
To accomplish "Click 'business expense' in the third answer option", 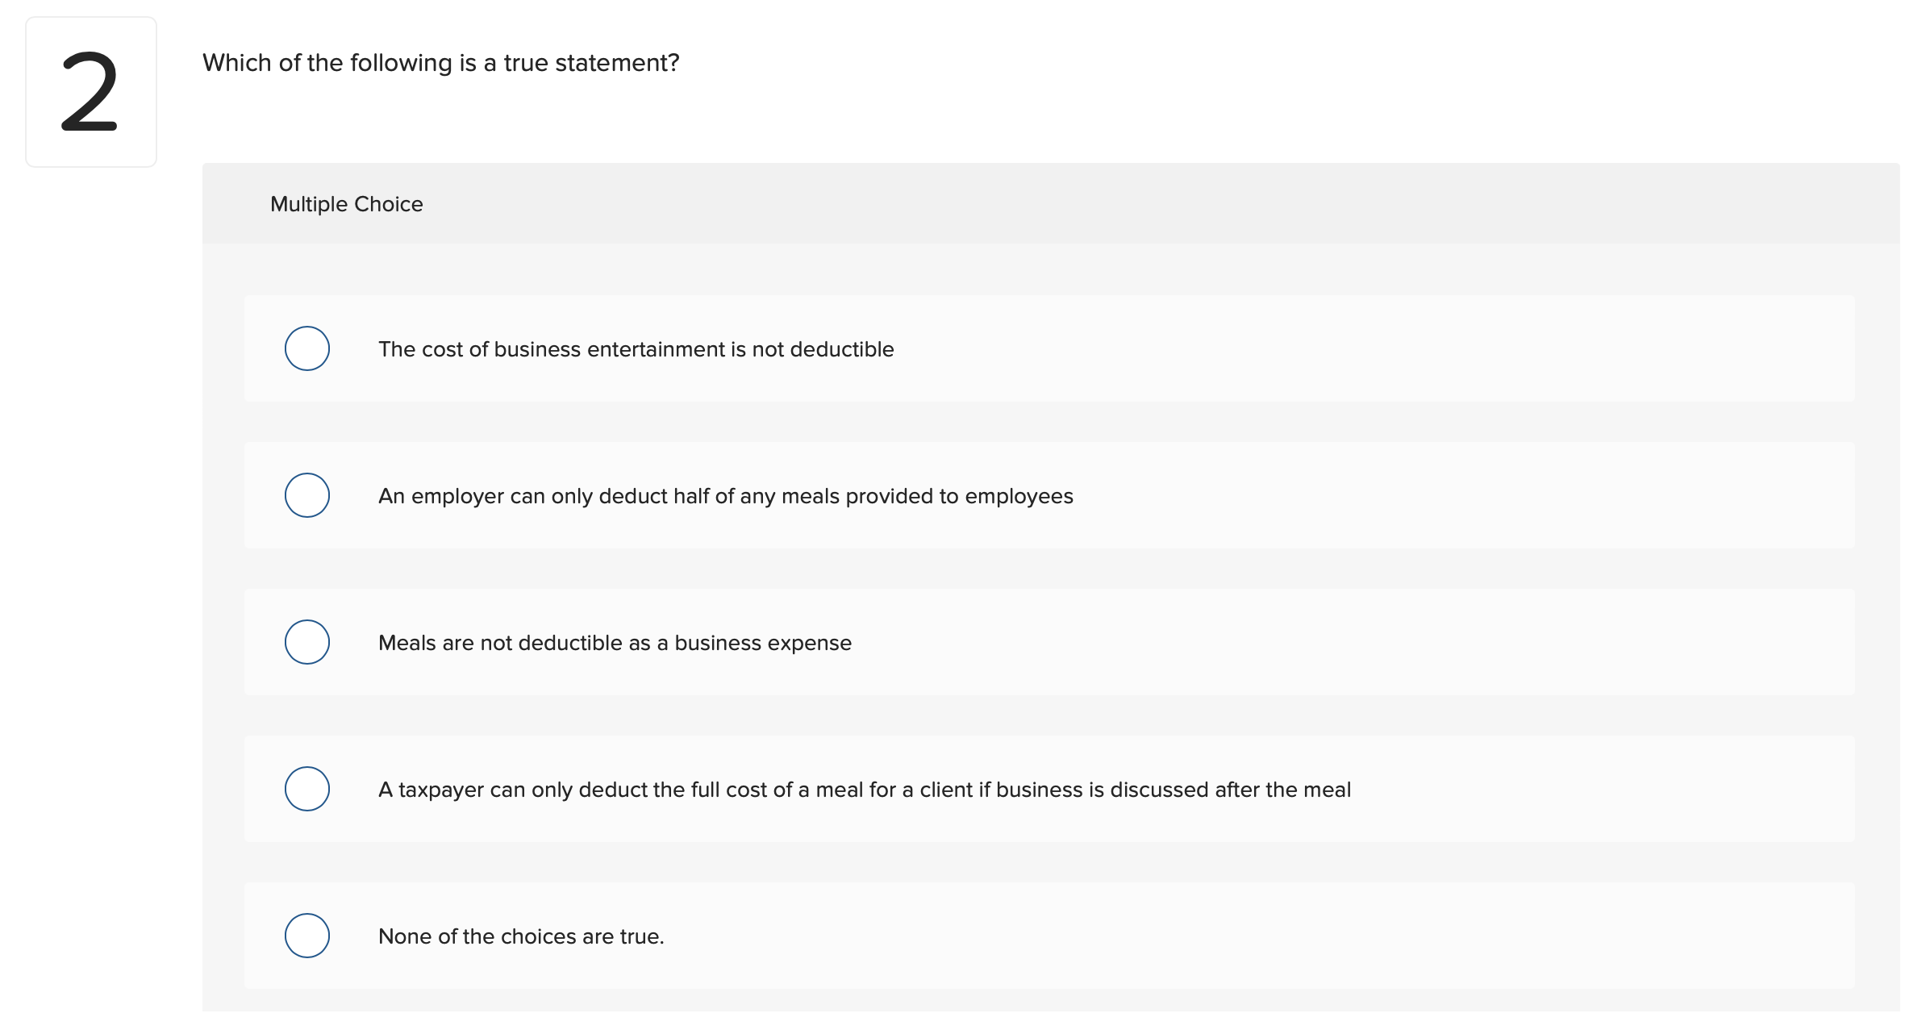I will [x=762, y=643].
